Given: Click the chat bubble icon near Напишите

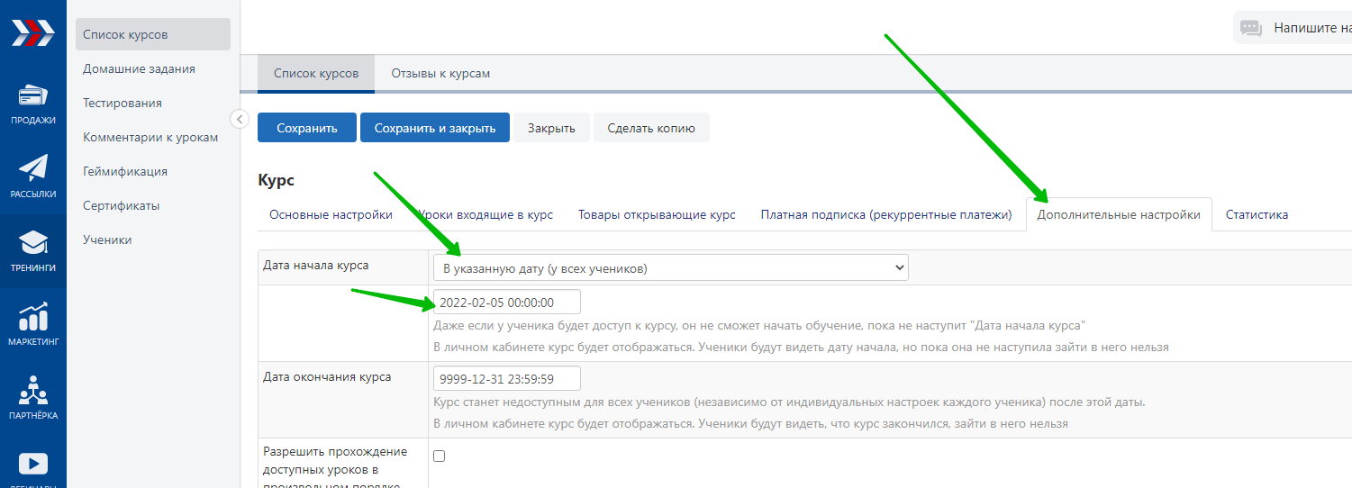Looking at the screenshot, I should [1251, 28].
